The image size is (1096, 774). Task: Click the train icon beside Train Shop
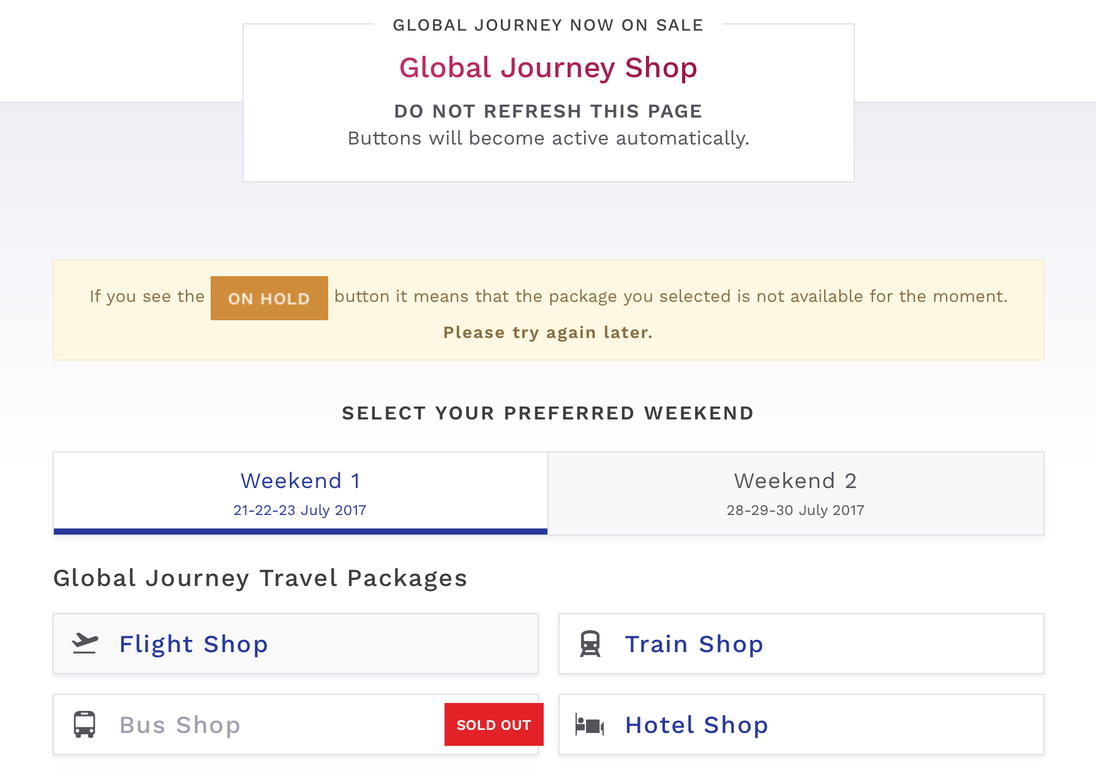pos(590,644)
